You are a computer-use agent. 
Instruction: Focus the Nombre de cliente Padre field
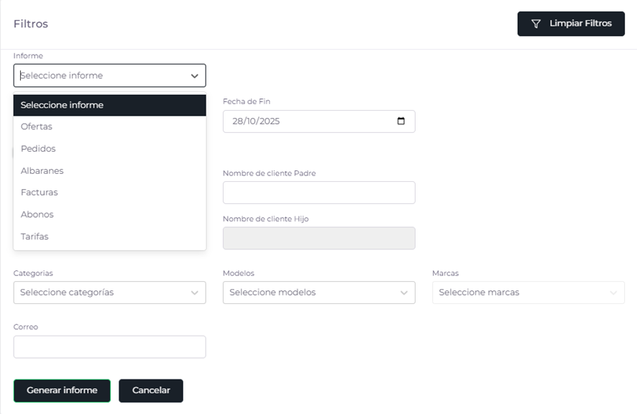(318, 193)
